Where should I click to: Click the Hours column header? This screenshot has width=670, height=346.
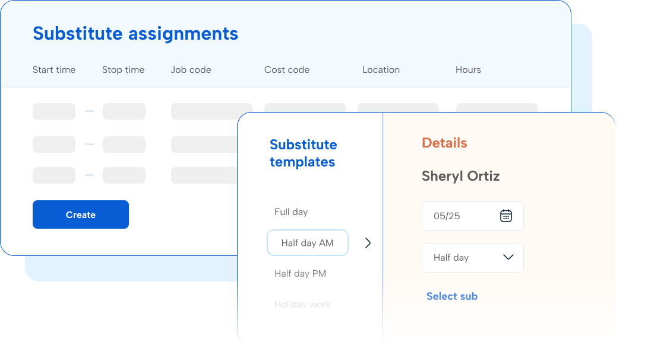[x=468, y=70]
